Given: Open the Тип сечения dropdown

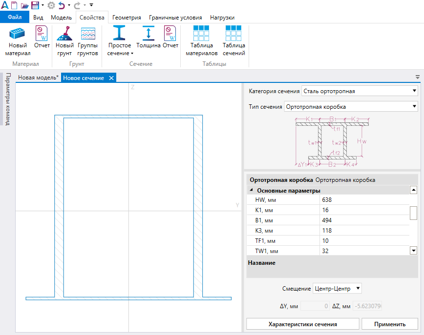Looking at the screenshot, I should click(x=351, y=107).
